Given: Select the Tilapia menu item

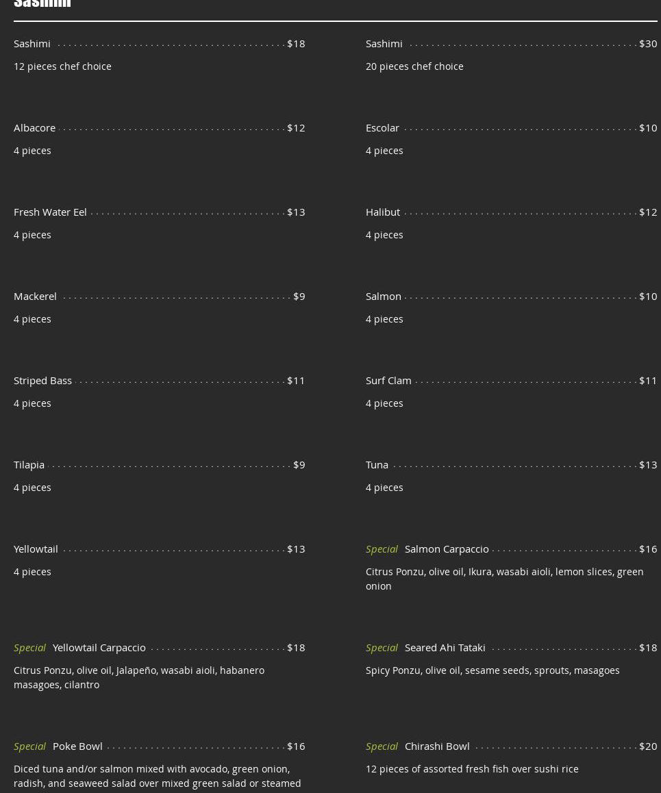Looking at the screenshot, I should point(29,464).
